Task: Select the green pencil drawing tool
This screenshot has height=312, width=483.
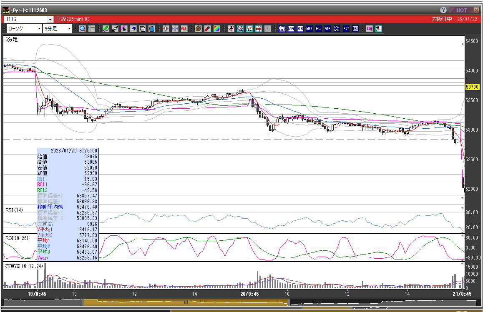Action: (106, 29)
